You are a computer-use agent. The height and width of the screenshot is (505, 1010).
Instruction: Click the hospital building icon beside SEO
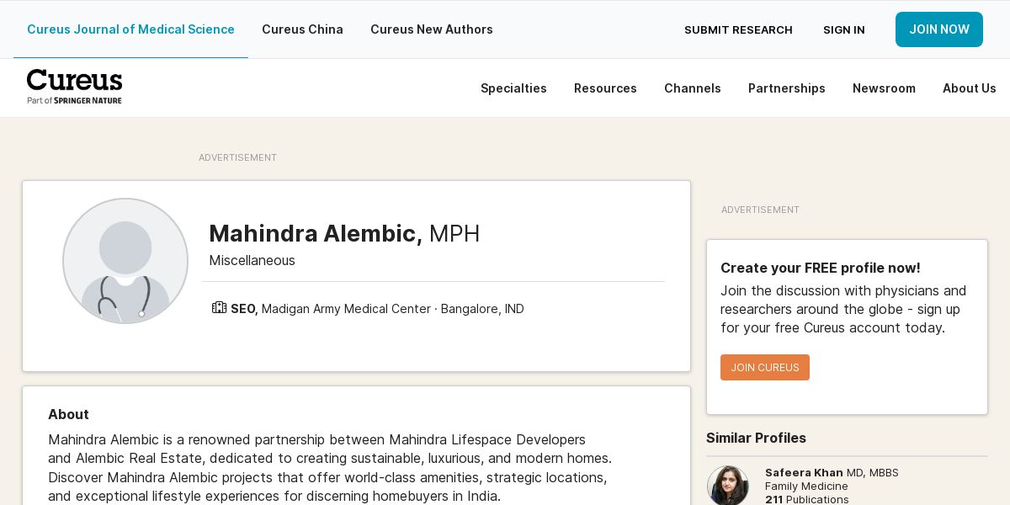tap(219, 308)
